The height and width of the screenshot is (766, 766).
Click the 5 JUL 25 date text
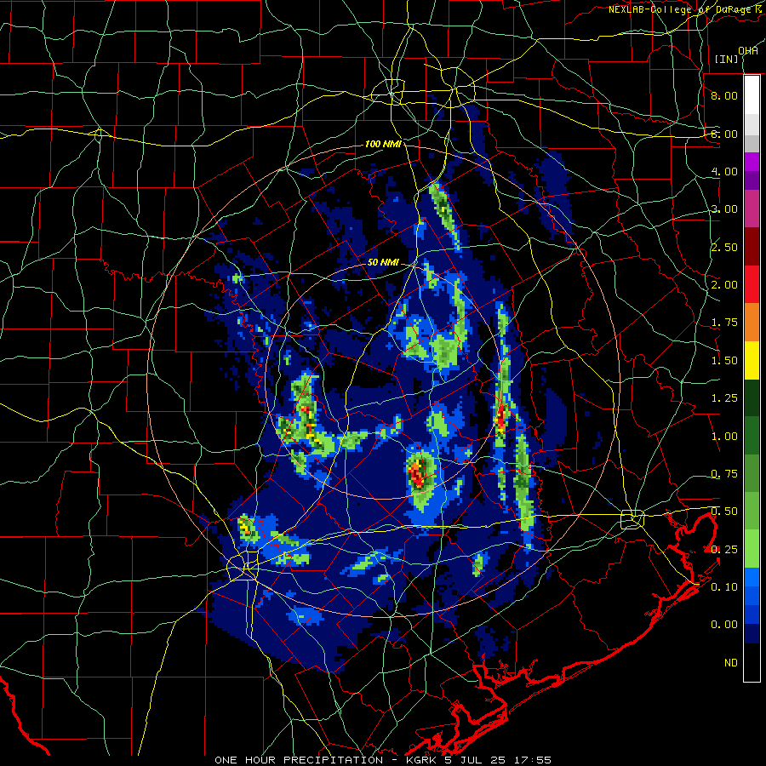(x=477, y=760)
